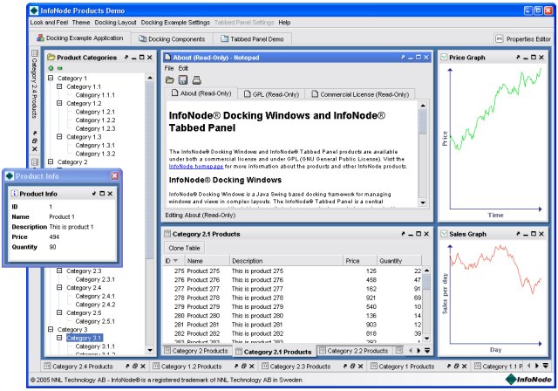
Task: Open the Notepad File menu
Action: click(169, 68)
